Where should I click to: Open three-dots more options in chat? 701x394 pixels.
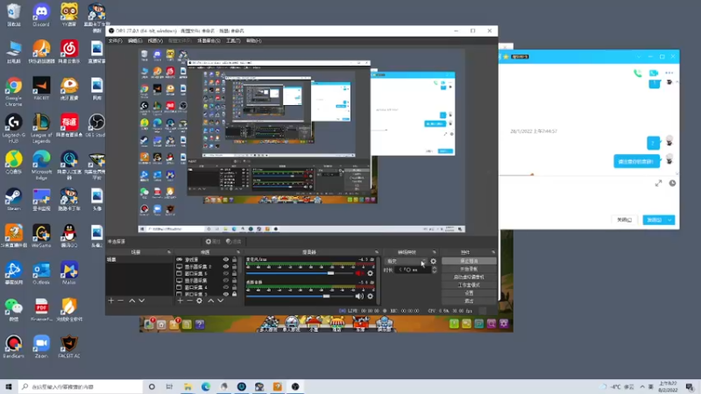[x=669, y=73]
